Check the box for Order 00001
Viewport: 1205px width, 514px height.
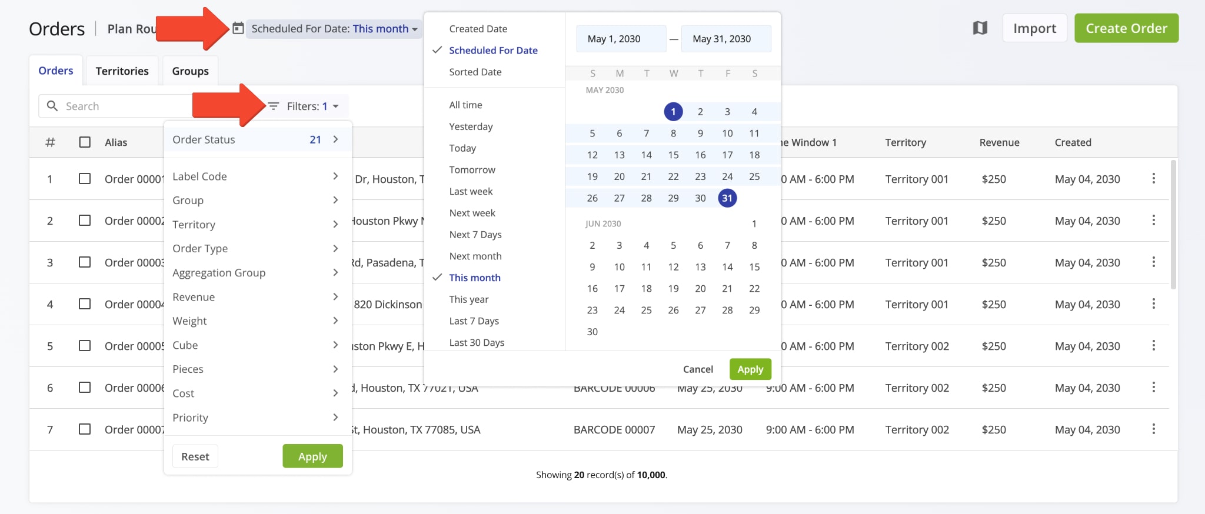[85, 178]
